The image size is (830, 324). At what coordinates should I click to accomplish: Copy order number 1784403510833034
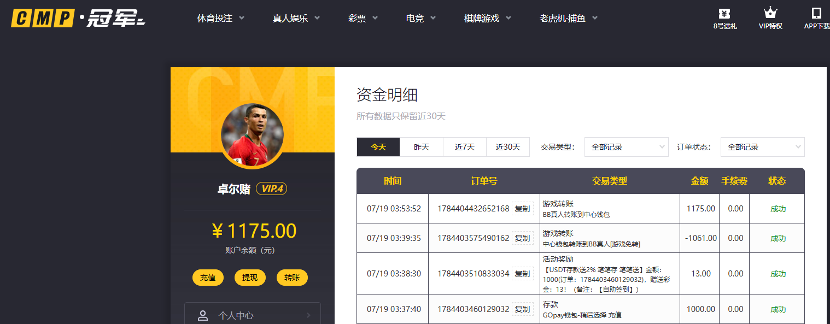[x=522, y=274]
